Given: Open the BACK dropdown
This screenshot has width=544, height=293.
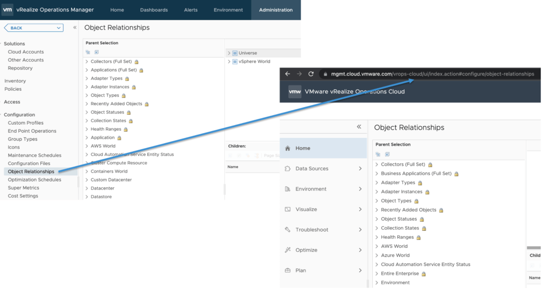Looking at the screenshot, I should pyautogui.click(x=59, y=28).
